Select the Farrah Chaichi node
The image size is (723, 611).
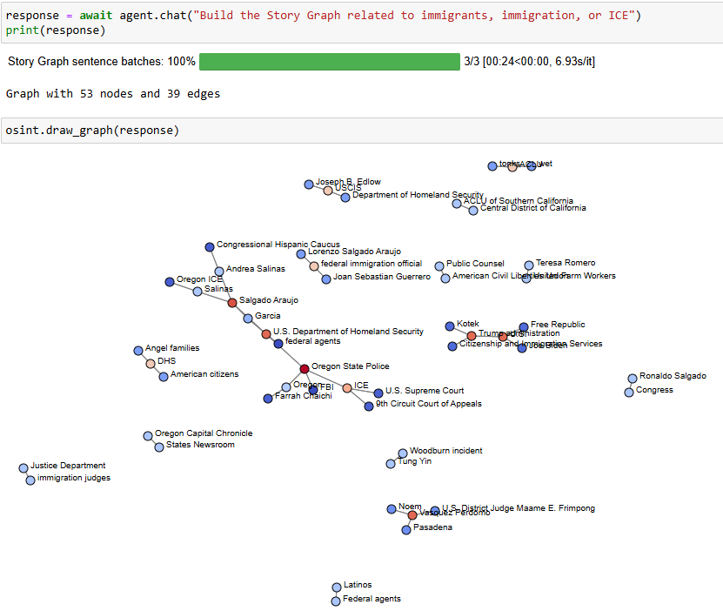pyautogui.click(x=268, y=399)
